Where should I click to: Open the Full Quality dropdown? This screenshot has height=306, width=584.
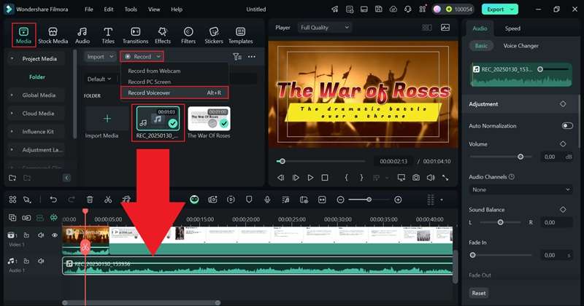point(324,27)
